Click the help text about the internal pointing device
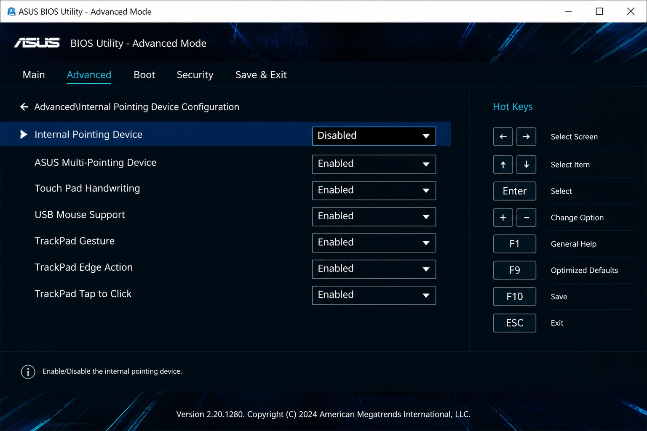647x431 pixels. click(112, 371)
